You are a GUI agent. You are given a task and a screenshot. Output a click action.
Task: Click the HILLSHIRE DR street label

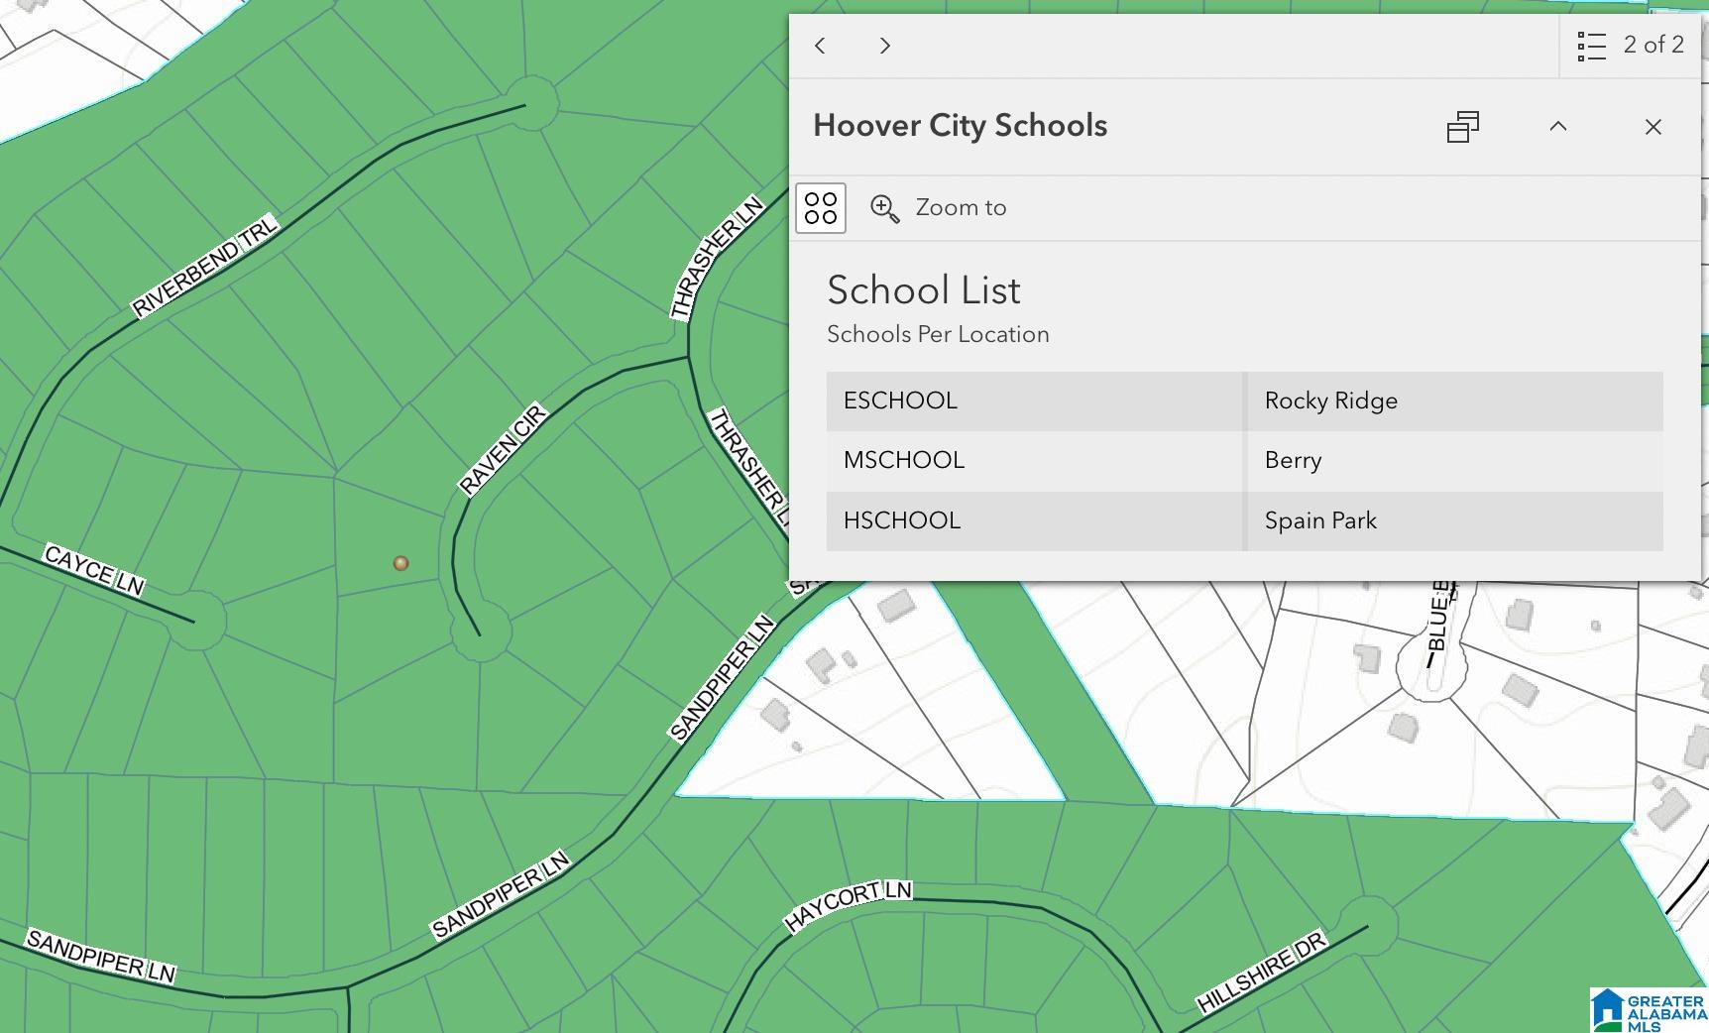tap(1261, 972)
